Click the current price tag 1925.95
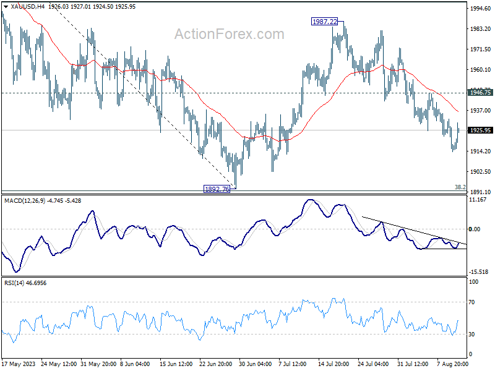The height and width of the screenshot is (371, 495). [x=481, y=130]
